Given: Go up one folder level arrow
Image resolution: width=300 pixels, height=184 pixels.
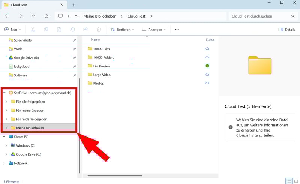Looking at the screenshot, I should 33,16.
